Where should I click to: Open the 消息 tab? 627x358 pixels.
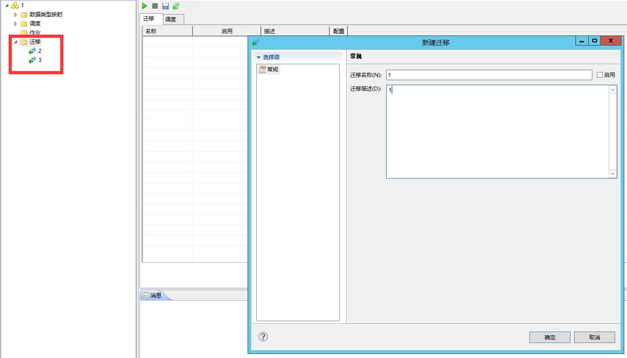pos(156,295)
